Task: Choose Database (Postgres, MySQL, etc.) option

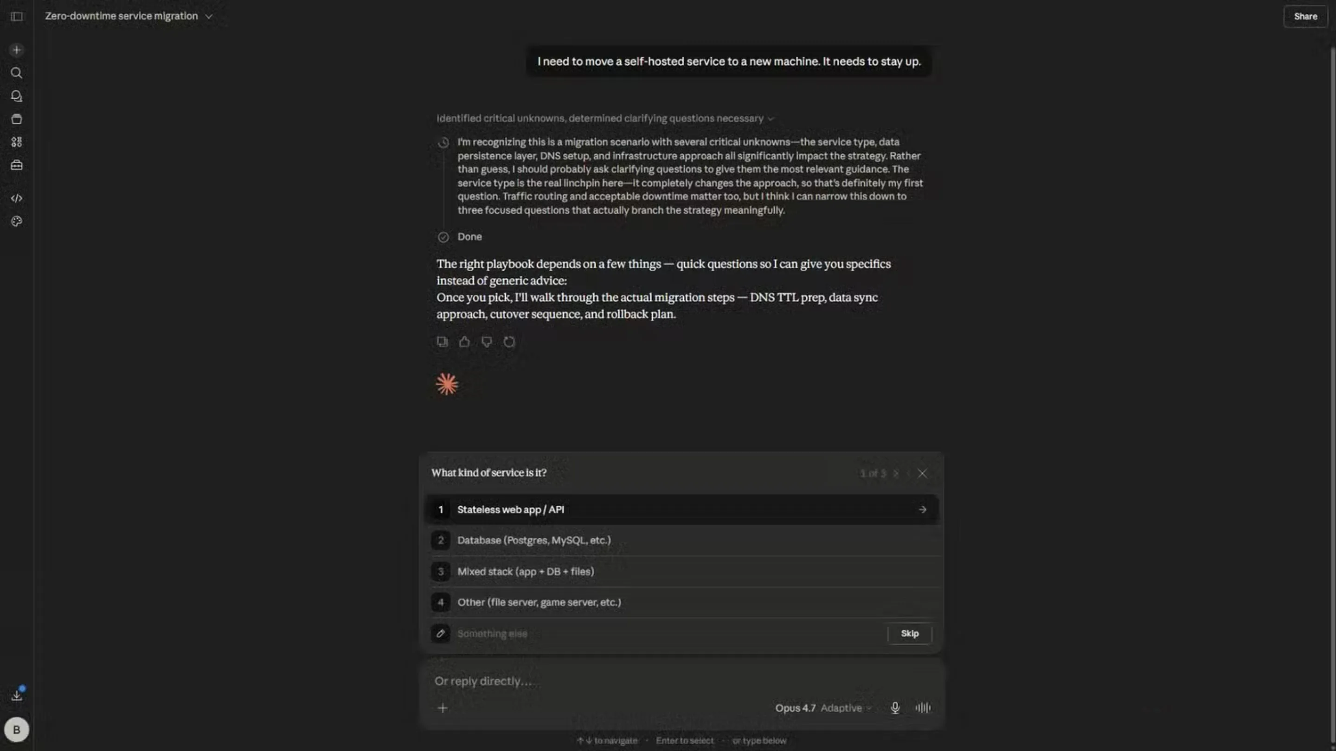Action: coord(681,540)
